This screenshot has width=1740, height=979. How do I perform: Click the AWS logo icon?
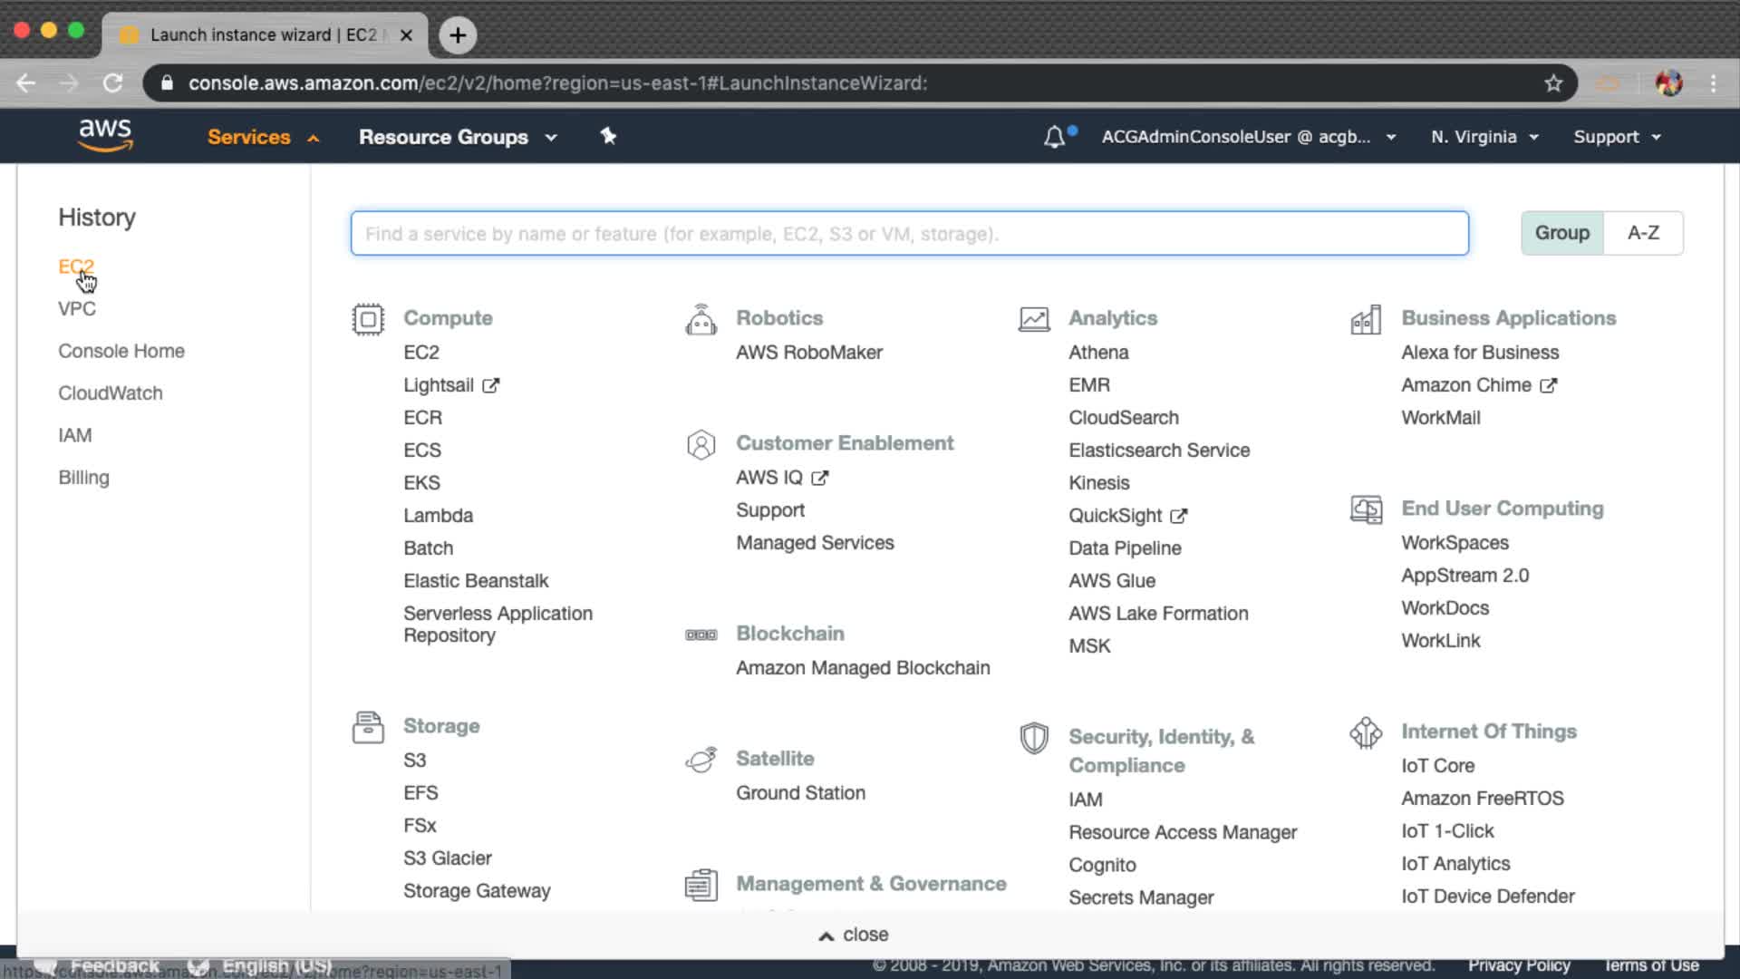105,135
